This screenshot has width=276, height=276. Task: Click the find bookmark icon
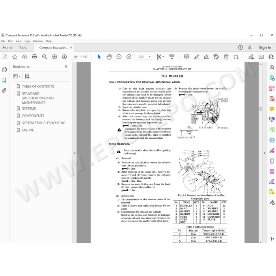(x=27, y=76)
